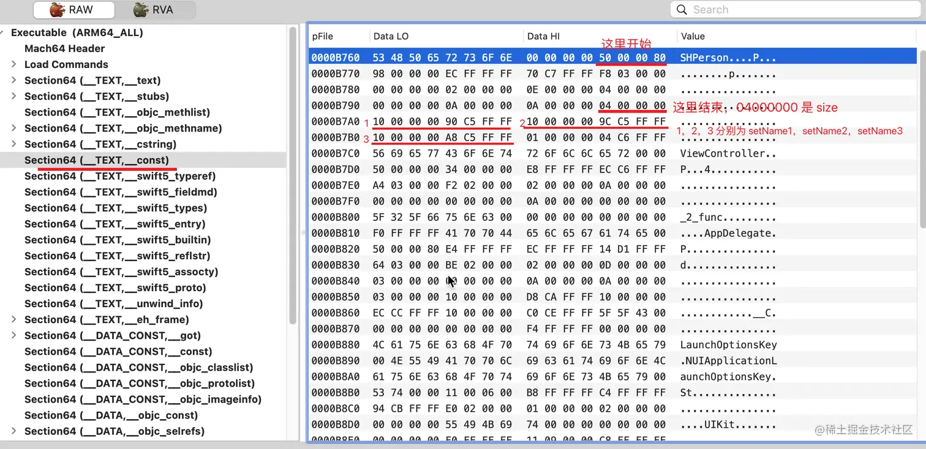
Task: Expand Section64 (__TEXT,__objc_methname) arrow
Action: 13,128
